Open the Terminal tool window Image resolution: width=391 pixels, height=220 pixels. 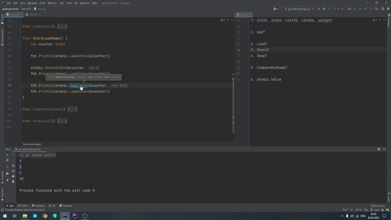(x=65, y=206)
